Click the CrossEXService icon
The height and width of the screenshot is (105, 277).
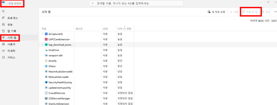[46, 93]
